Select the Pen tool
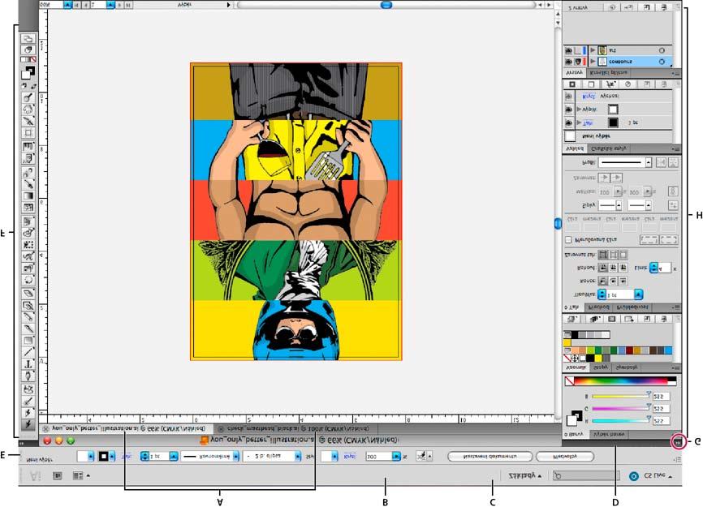 tap(28, 376)
